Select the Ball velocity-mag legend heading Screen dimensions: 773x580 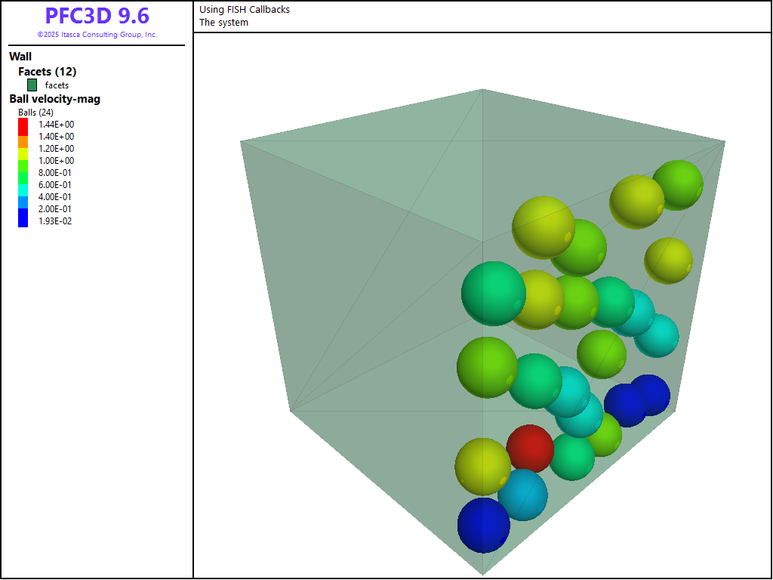[54, 99]
